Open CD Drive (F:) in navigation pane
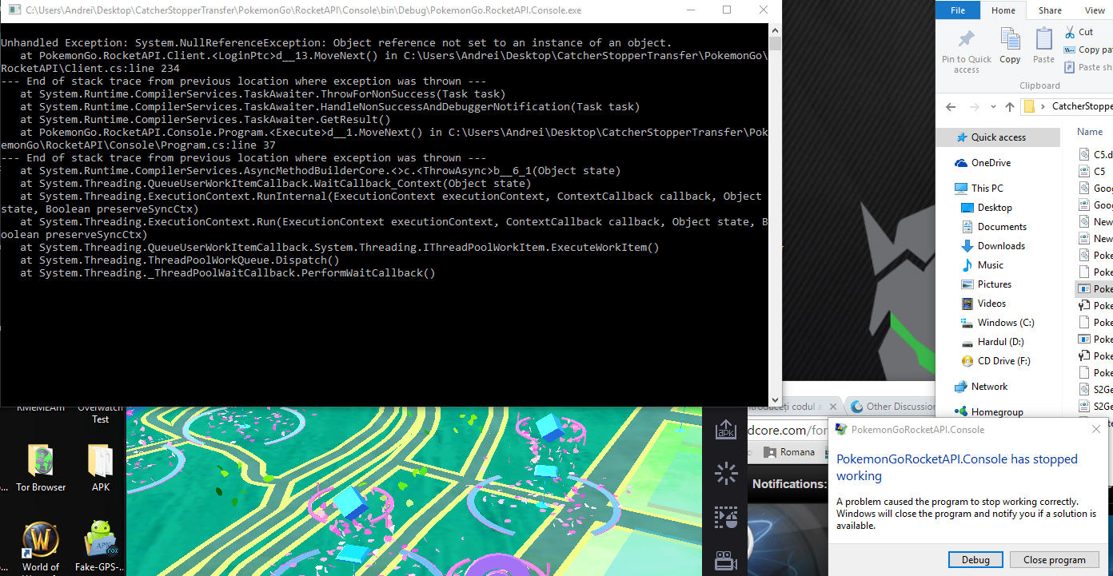The width and height of the screenshot is (1113, 576). 995,361
